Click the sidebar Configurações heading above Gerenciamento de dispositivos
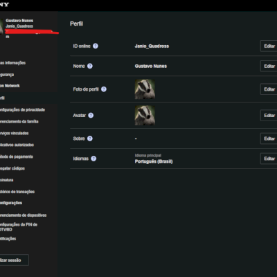Viewport: 277px width, 277px height. [x=11, y=203]
